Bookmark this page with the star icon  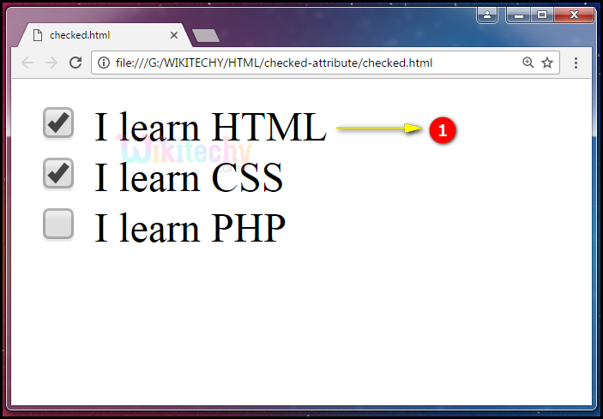click(547, 63)
